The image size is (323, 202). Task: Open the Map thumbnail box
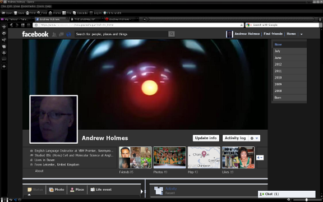[x=204, y=158]
